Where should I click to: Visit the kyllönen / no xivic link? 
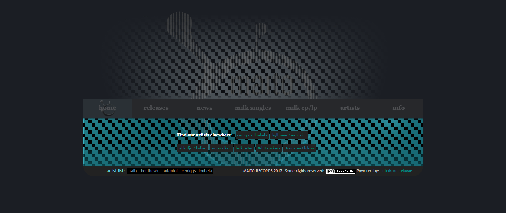tap(289, 135)
